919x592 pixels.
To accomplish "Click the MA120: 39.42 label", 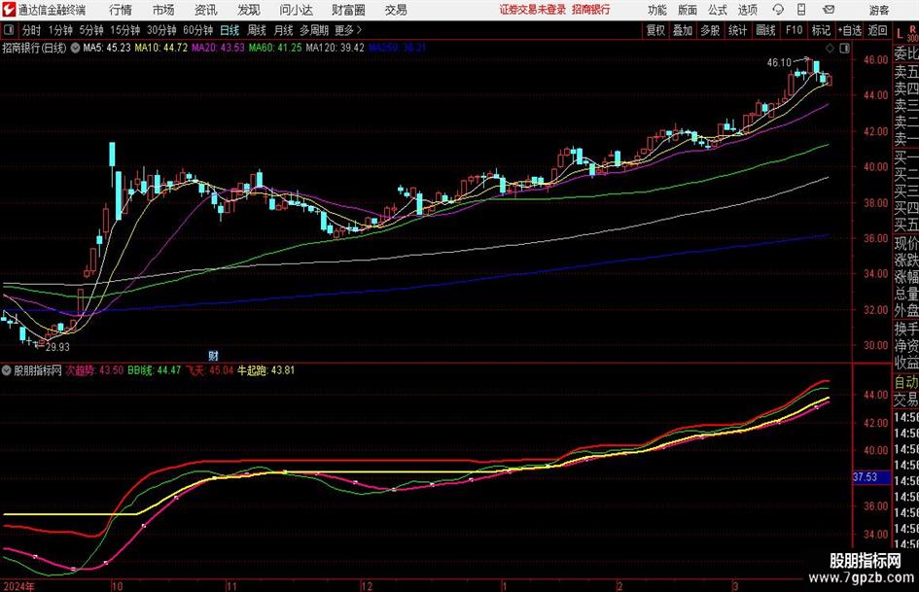I will 335,48.
